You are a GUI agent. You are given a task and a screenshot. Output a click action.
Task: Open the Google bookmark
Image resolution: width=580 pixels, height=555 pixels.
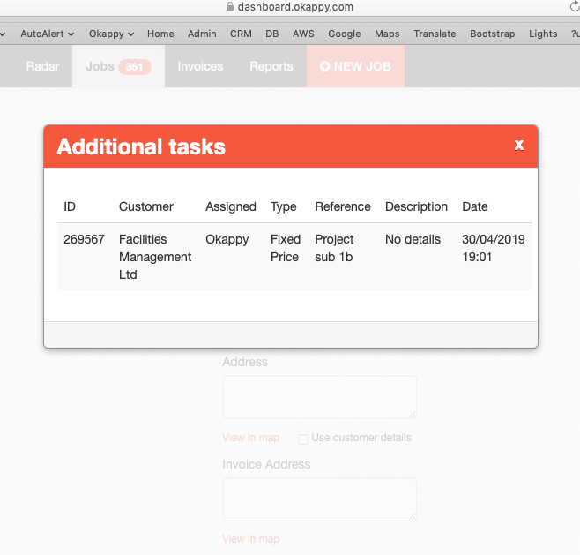pos(345,34)
